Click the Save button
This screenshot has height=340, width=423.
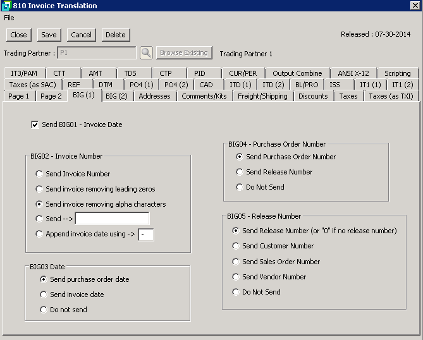coord(49,35)
